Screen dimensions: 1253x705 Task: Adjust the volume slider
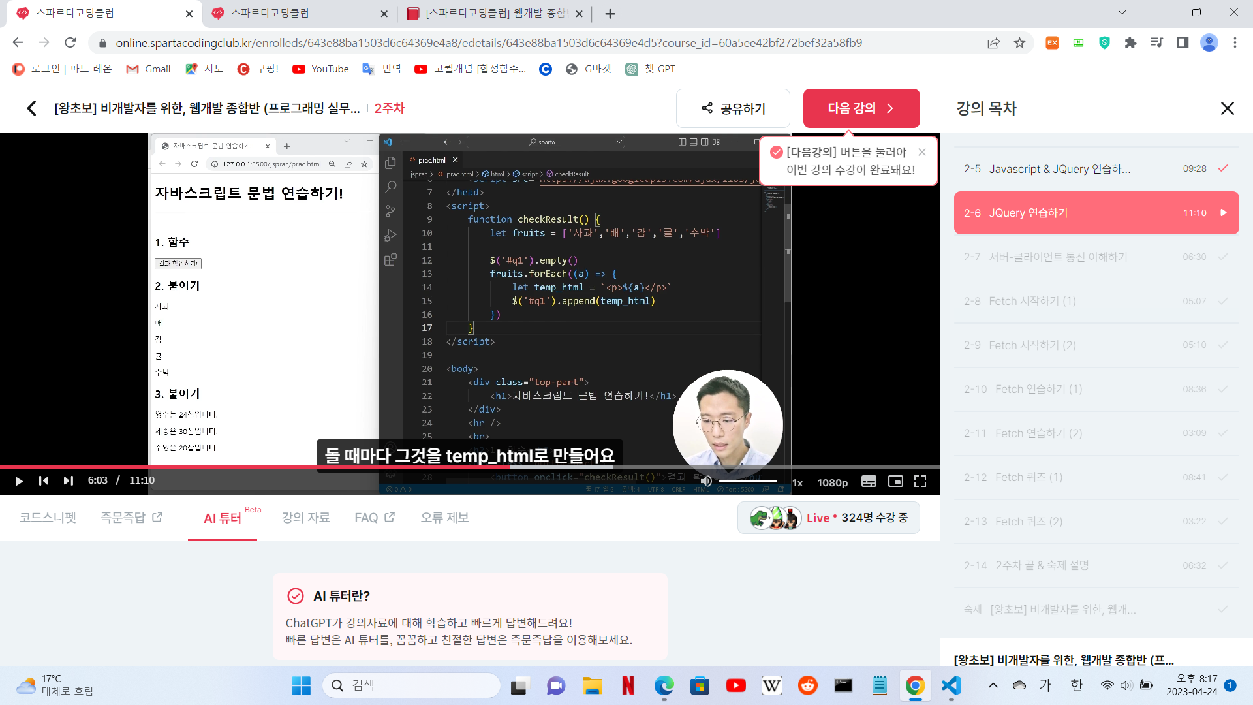click(x=748, y=481)
